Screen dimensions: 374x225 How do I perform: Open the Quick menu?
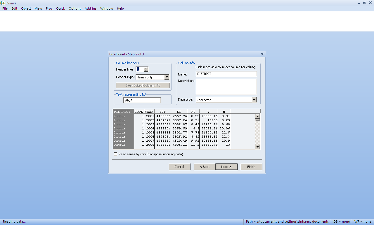coord(60,8)
